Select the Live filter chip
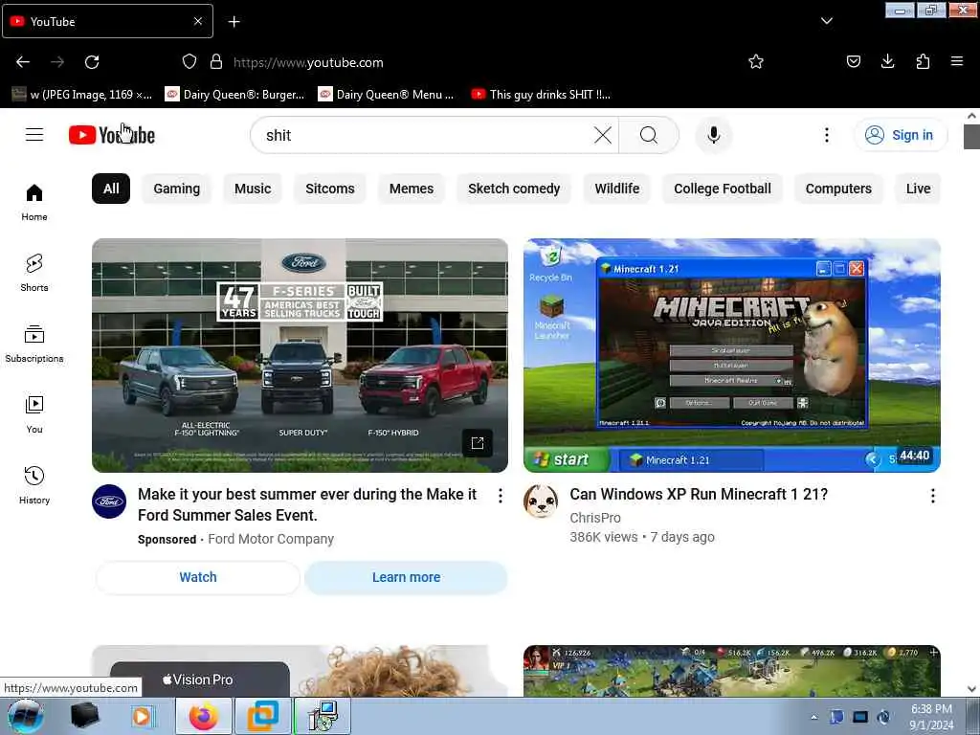980x735 pixels. point(918,189)
